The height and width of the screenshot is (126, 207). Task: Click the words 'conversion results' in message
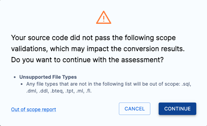point(154,49)
